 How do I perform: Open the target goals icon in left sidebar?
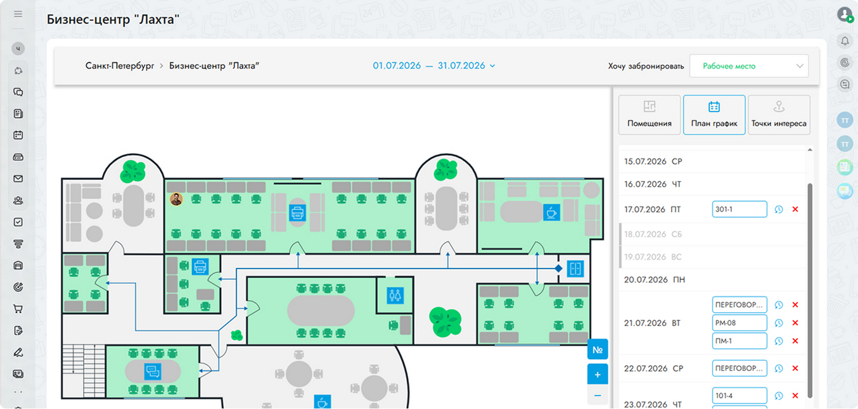[x=18, y=287]
